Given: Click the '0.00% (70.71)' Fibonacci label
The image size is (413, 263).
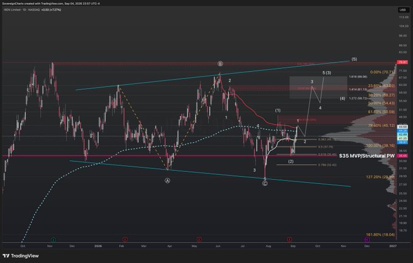Looking at the screenshot, I should 382,72.
